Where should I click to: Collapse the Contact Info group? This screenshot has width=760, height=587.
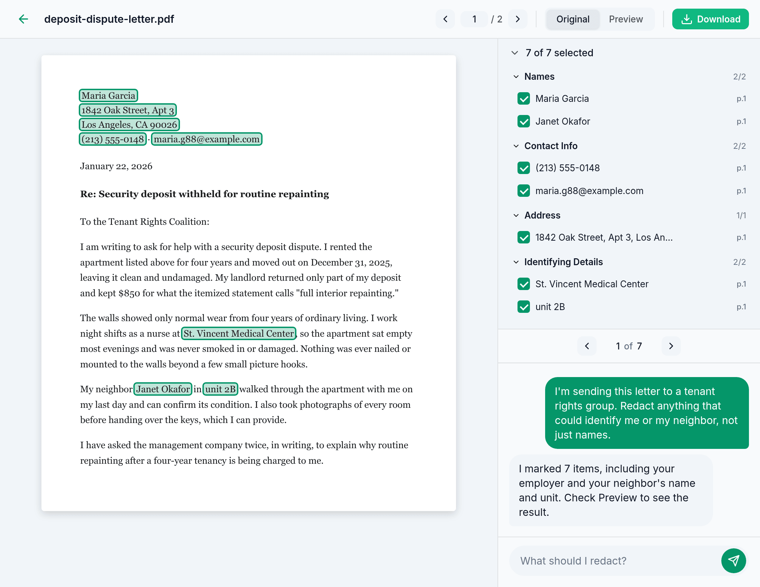[516, 146]
